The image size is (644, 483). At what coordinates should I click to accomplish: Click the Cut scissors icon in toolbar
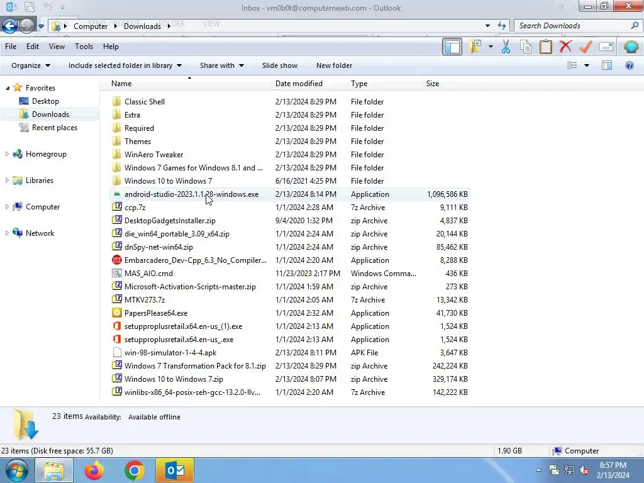click(506, 47)
